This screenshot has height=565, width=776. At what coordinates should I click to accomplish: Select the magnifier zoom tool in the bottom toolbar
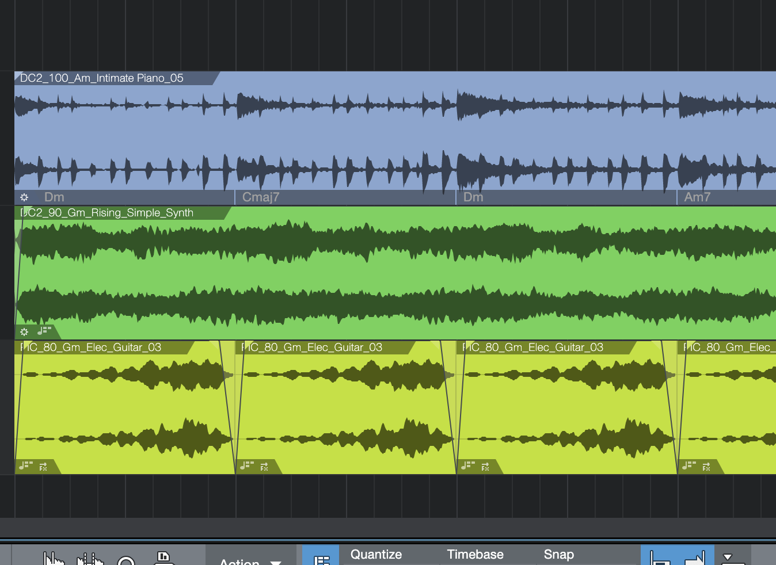pos(126,560)
